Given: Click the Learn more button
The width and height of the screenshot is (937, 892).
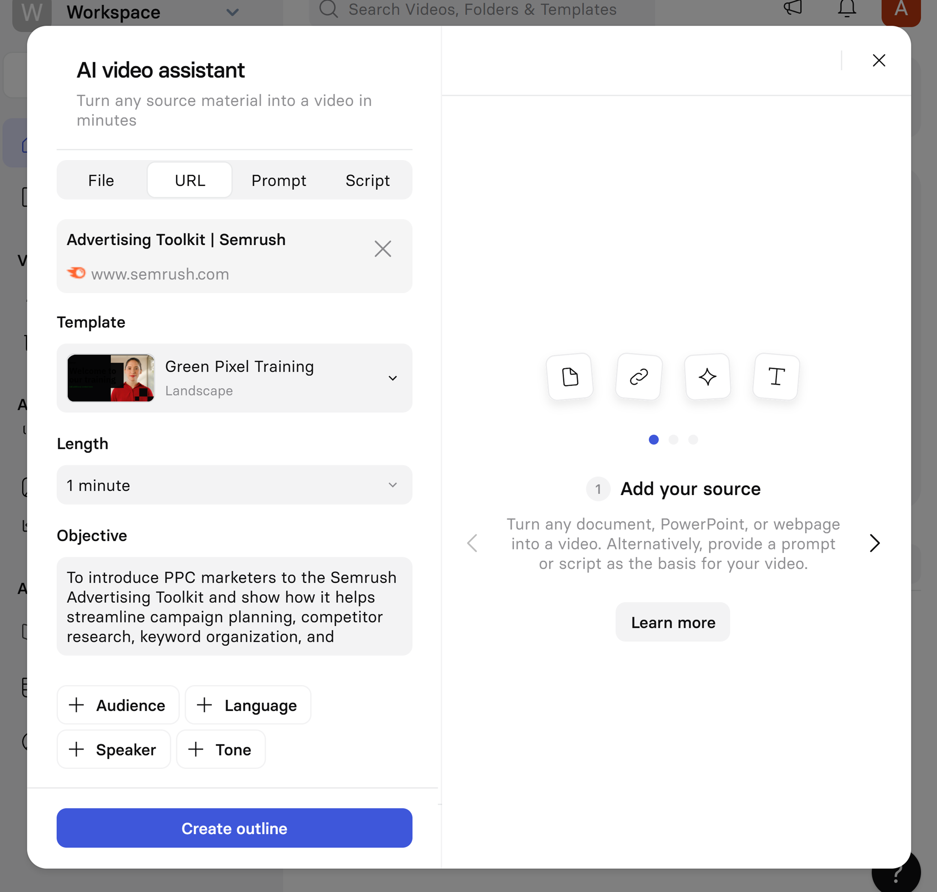Looking at the screenshot, I should [673, 622].
